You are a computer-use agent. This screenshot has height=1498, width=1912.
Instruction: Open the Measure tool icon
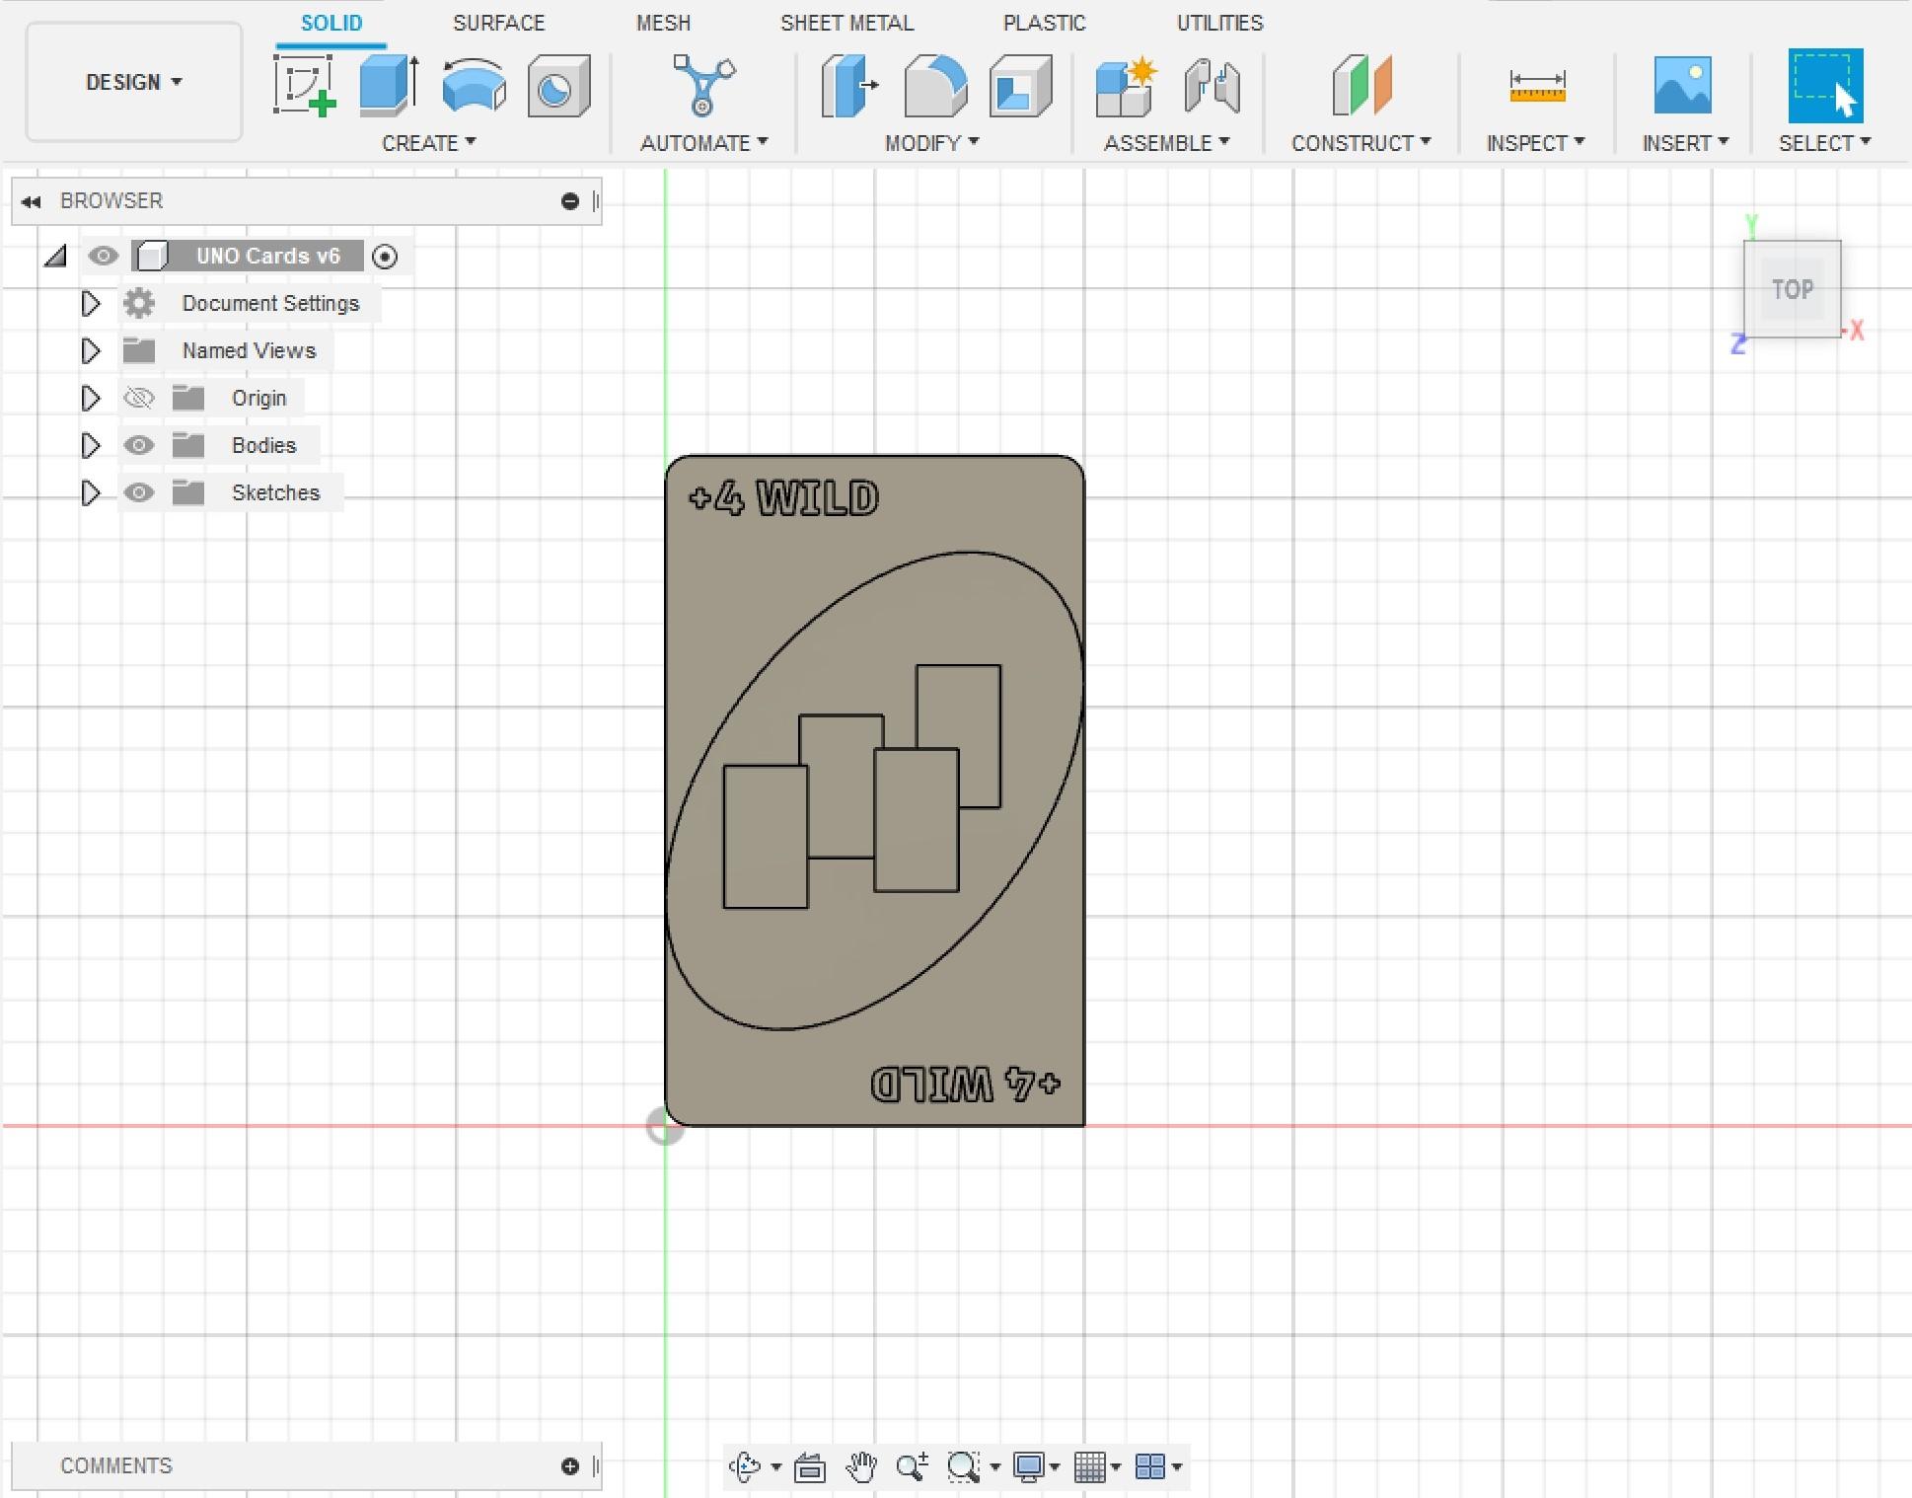(x=1536, y=86)
